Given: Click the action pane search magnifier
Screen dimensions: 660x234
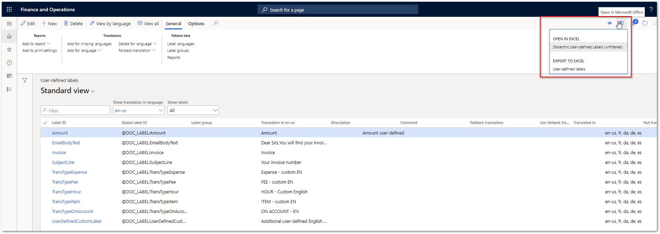Looking at the screenshot, I should pyautogui.click(x=216, y=23).
